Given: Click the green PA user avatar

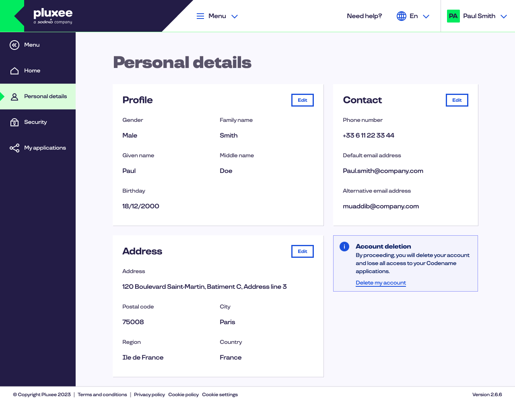Looking at the screenshot, I should [x=453, y=16].
